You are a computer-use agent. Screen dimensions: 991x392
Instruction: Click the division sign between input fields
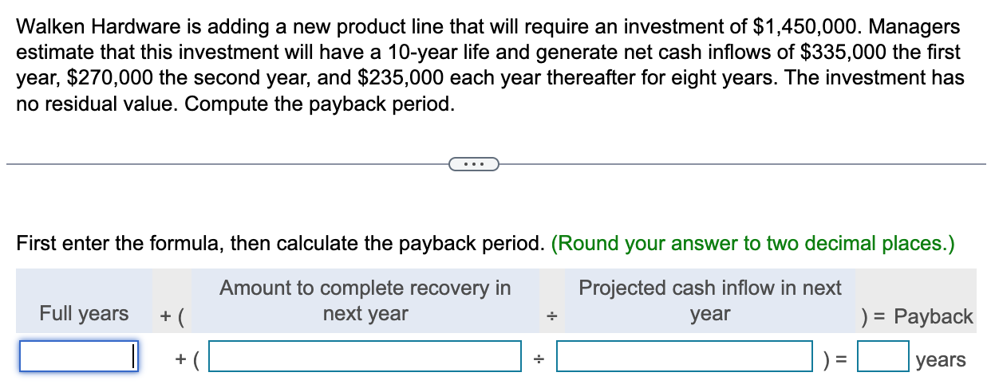539,360
